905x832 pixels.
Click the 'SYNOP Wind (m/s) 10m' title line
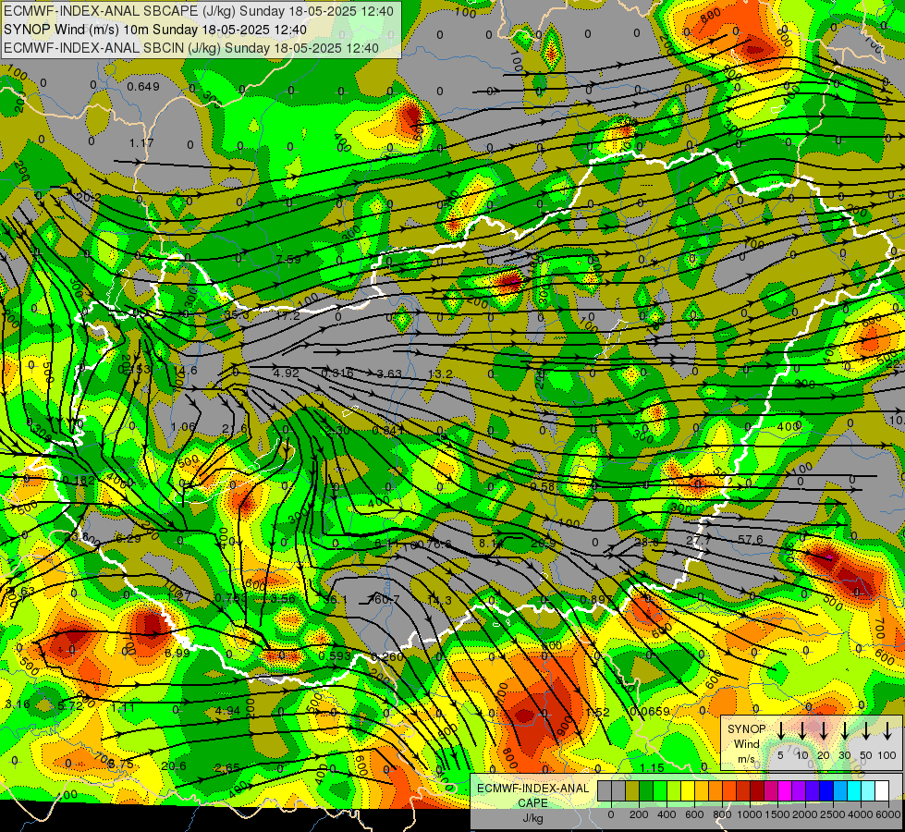coord(155,30)
